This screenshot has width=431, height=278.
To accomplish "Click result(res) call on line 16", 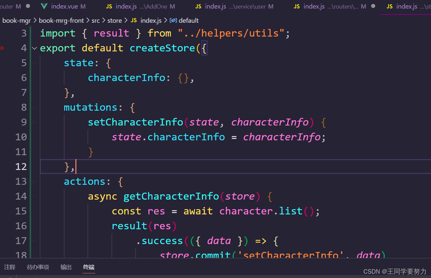I will pos(145,226).
